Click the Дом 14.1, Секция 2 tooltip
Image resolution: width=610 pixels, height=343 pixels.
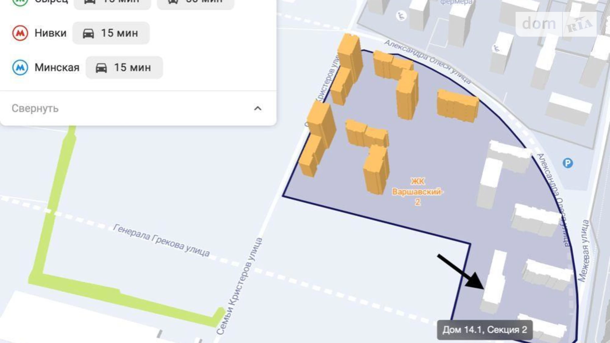tap(485, 330)
